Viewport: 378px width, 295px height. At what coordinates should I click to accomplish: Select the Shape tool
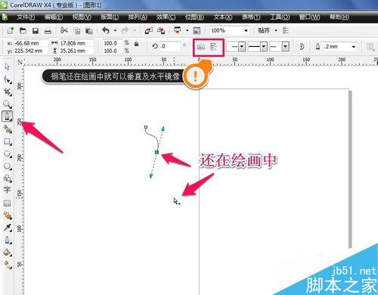tap(7, 79)
